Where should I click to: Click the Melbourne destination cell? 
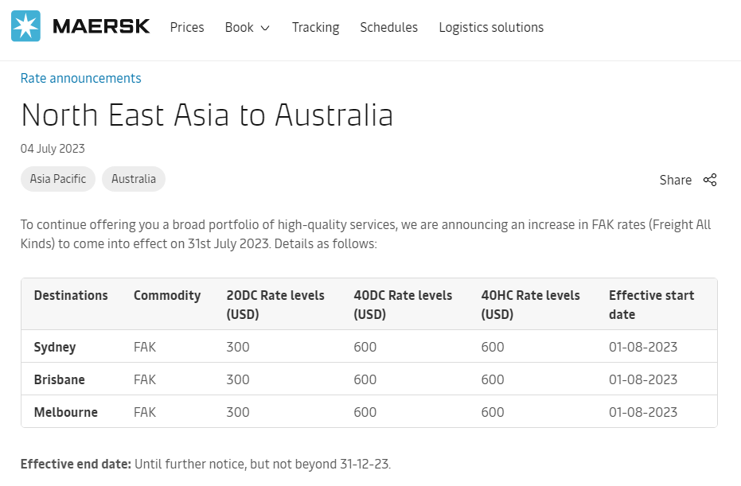[x=66, y=412]
